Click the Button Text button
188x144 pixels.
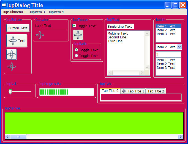tap(18, 28)
